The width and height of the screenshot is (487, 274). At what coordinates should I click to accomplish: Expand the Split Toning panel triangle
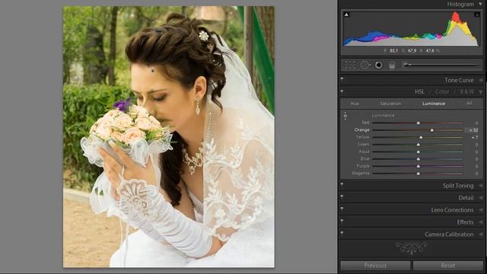[480, 186]
